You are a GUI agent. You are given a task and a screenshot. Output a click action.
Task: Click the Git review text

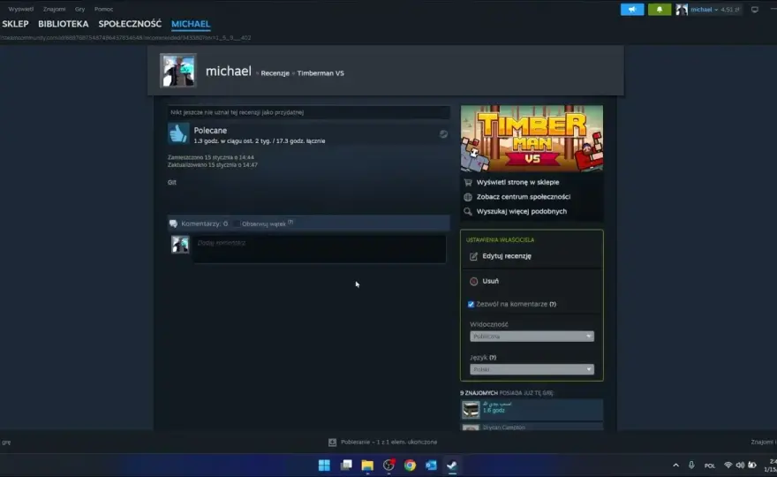coord(172,183)
